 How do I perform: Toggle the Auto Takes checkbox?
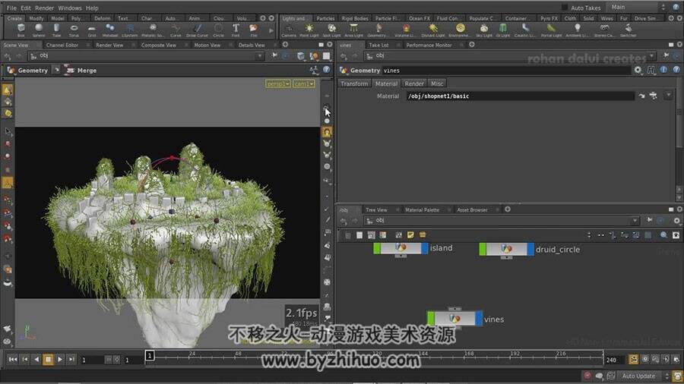565,8
